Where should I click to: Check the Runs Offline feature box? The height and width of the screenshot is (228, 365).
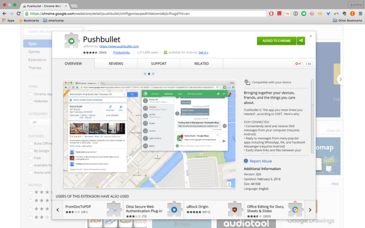click(30, 144)
